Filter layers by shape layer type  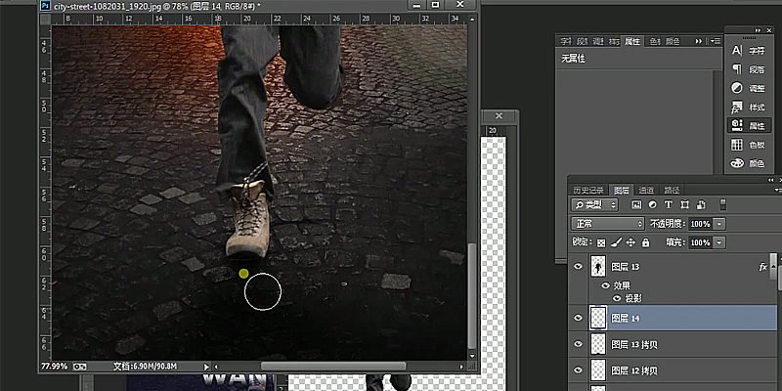[x=685, y=204]
